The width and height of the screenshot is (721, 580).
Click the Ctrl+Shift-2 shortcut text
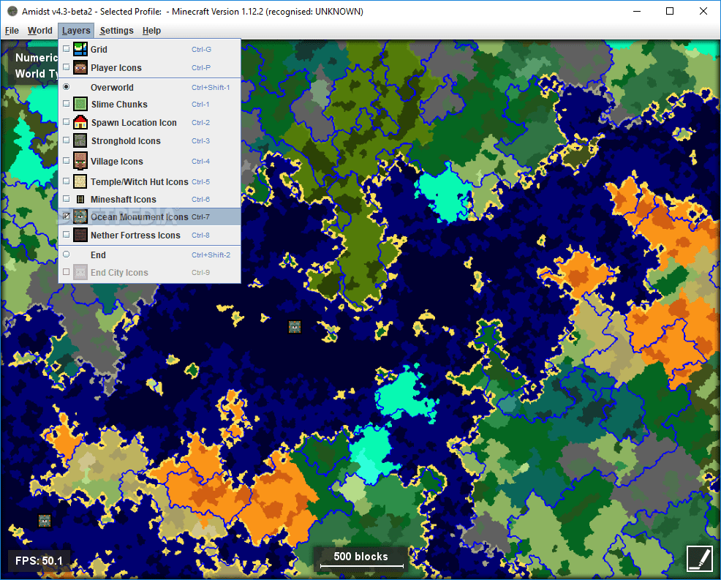(211, 255)
